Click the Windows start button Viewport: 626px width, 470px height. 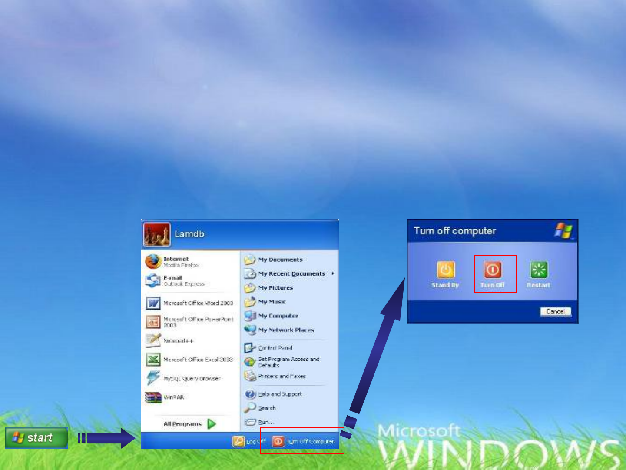36,438
